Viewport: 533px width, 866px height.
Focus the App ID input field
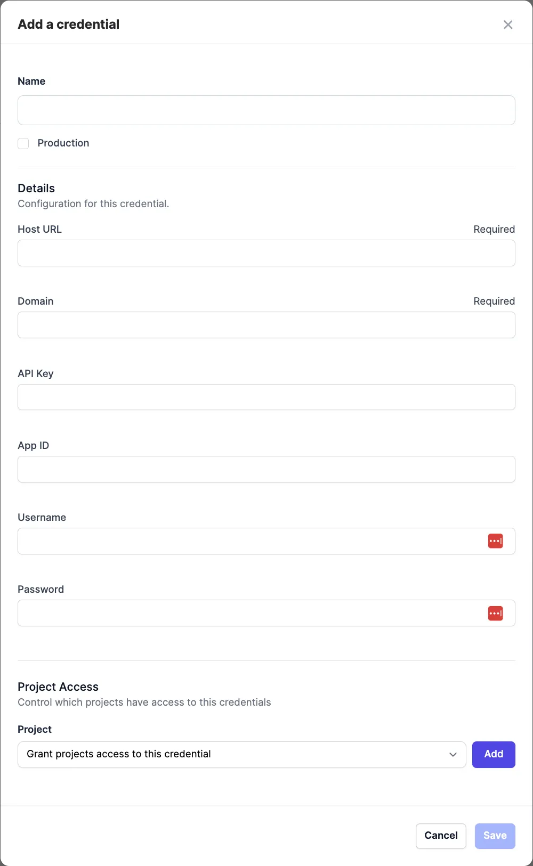pyautogui.click(x=266, y=469)
